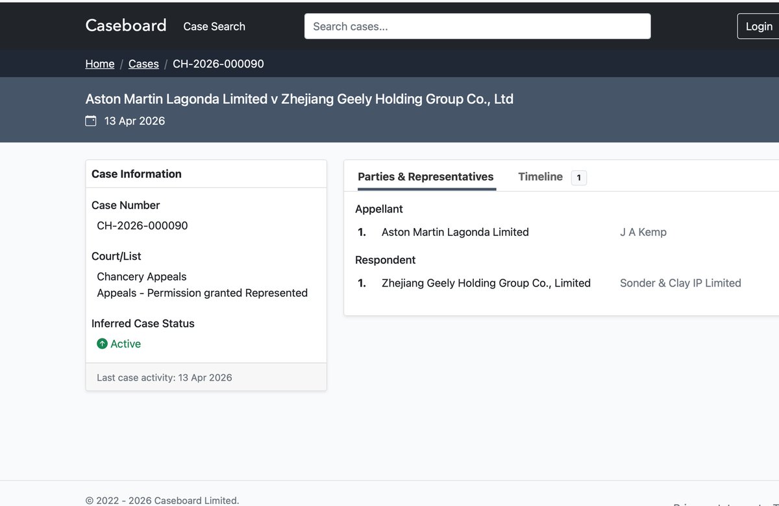
Task: Open the Case Search page
Action: 214,27
